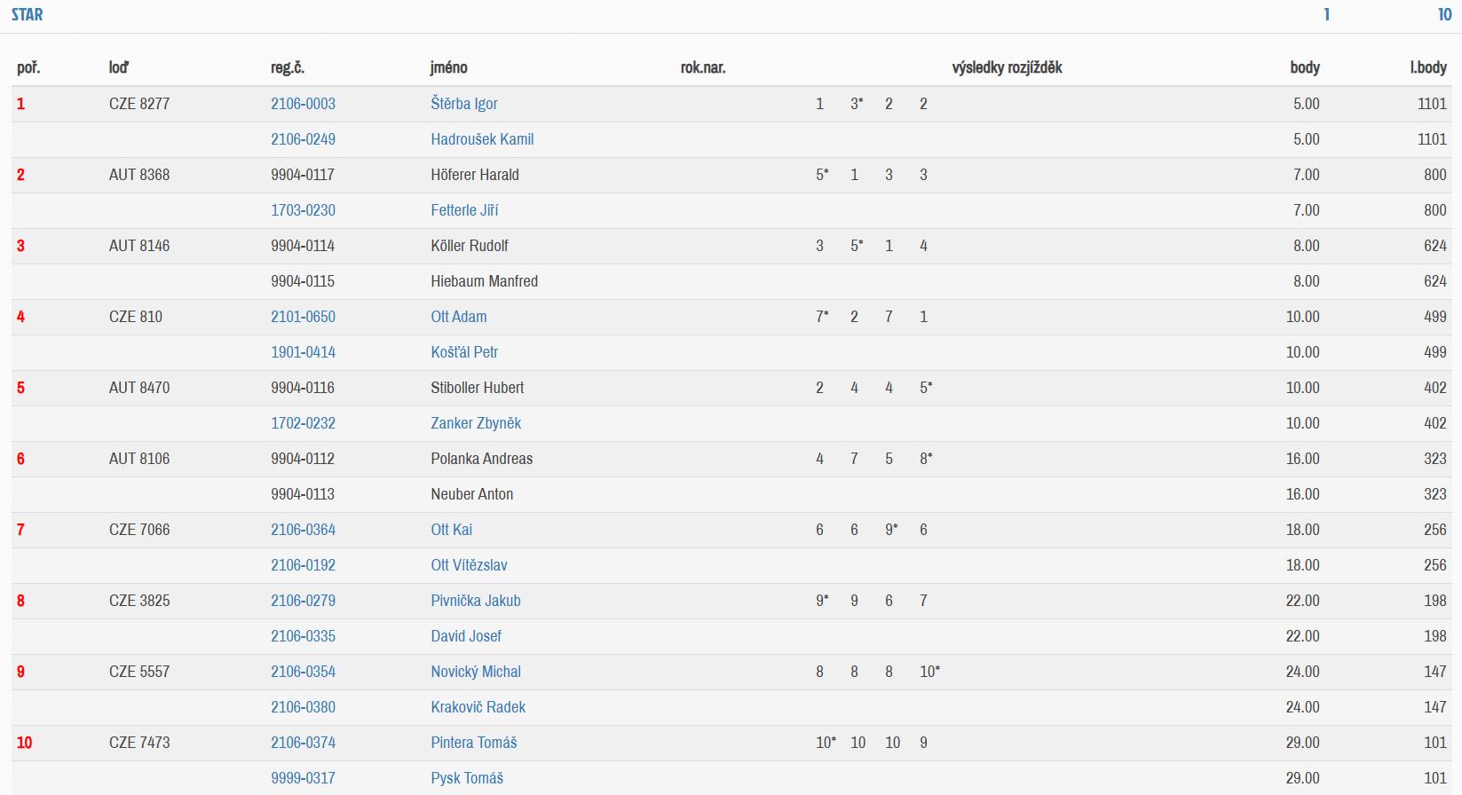
Task: Open the STAR class heading link
Action: (x=27, y=14)
